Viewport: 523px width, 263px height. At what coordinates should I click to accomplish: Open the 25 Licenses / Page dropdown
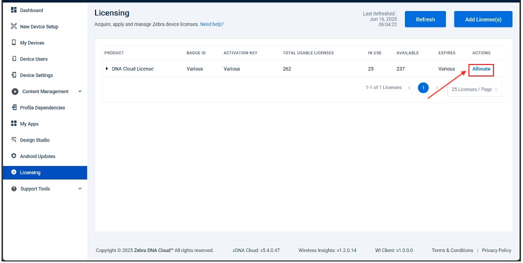coord(474,89)
